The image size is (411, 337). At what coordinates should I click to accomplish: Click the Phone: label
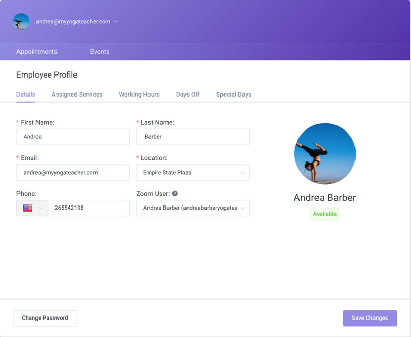27,194
